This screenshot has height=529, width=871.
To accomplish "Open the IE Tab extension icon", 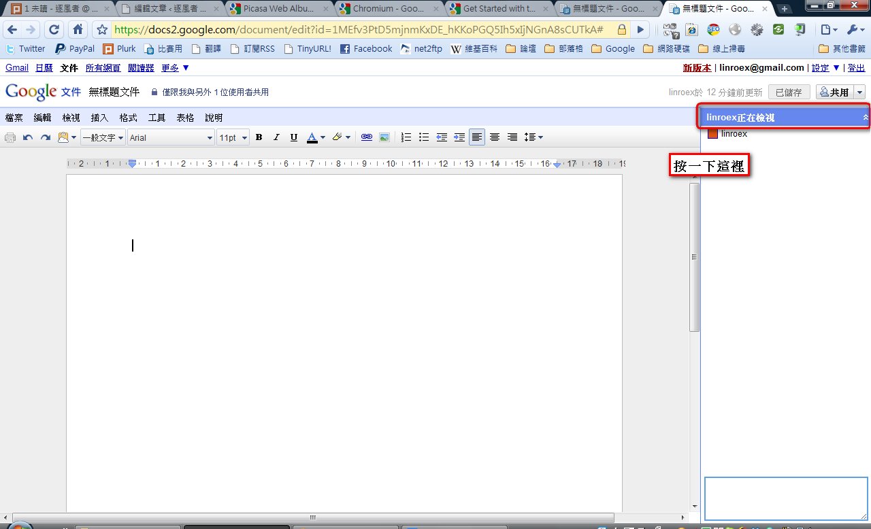I will pyautogui.click(x=691, y=30).
